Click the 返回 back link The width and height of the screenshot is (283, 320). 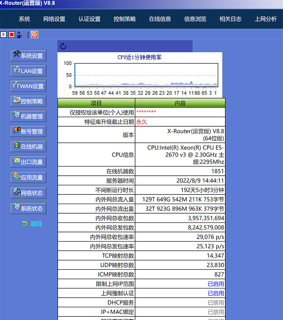point(36,223)
